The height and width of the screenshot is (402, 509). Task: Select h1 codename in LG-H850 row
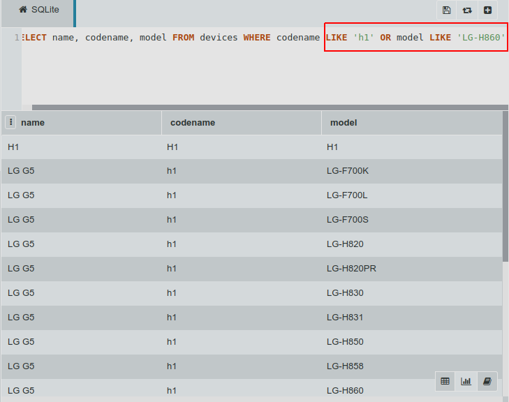pos(242,342)
